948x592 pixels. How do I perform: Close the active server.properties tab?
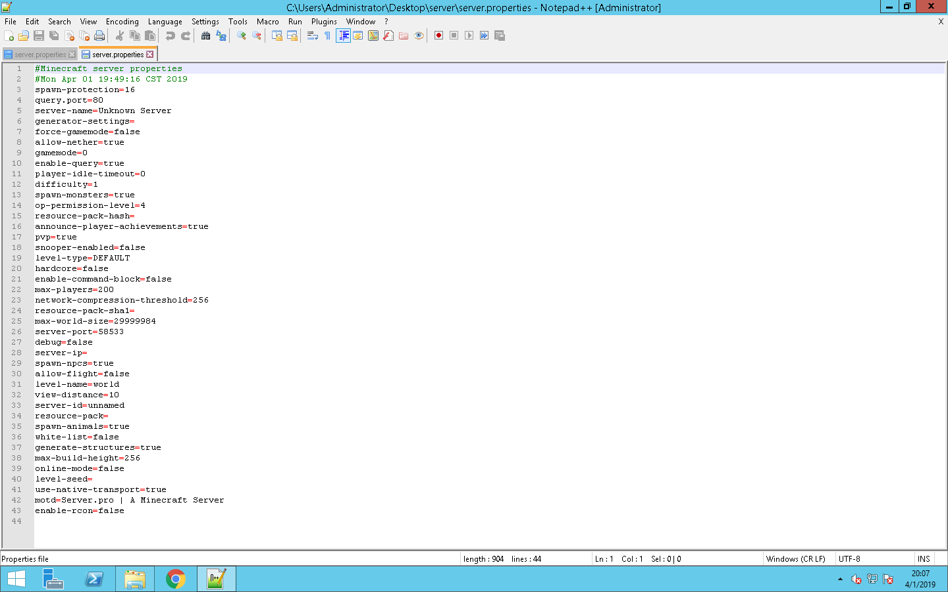(x=150, y=55)
